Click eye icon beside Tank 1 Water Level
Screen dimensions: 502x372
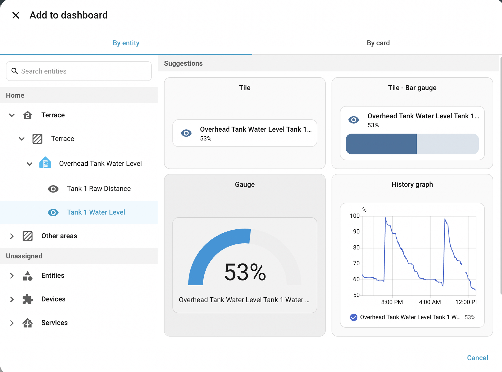pos(53,213)
